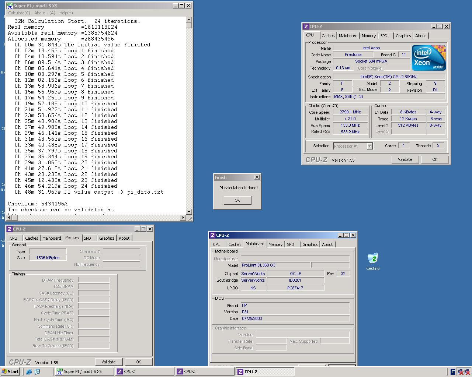Select About tab in Memory CPU-Z window
472x377 pixels.
tap(124, 238)
